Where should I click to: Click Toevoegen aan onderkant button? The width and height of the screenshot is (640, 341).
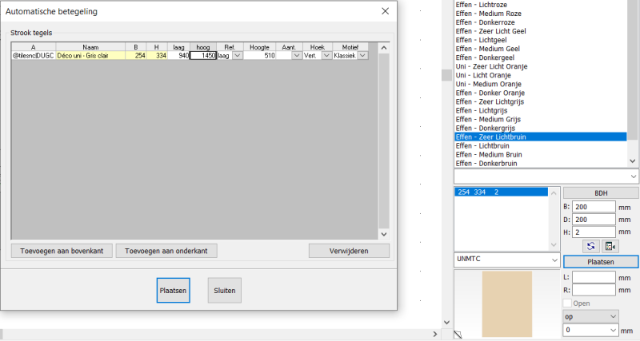[166, 251]
